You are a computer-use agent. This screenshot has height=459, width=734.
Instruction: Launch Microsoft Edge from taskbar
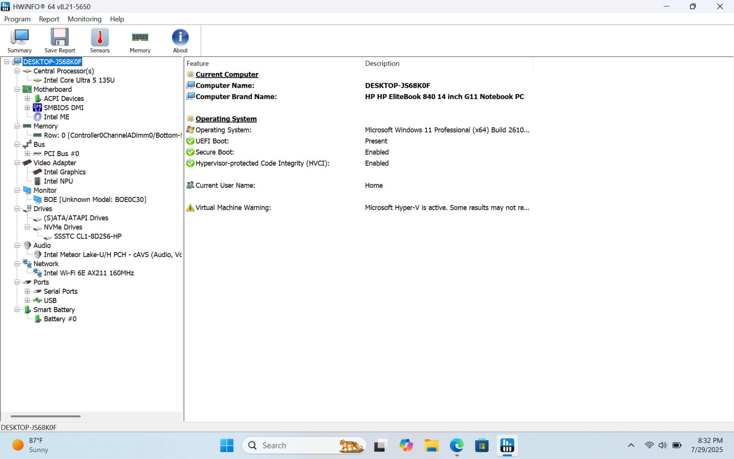click(456, 445)
